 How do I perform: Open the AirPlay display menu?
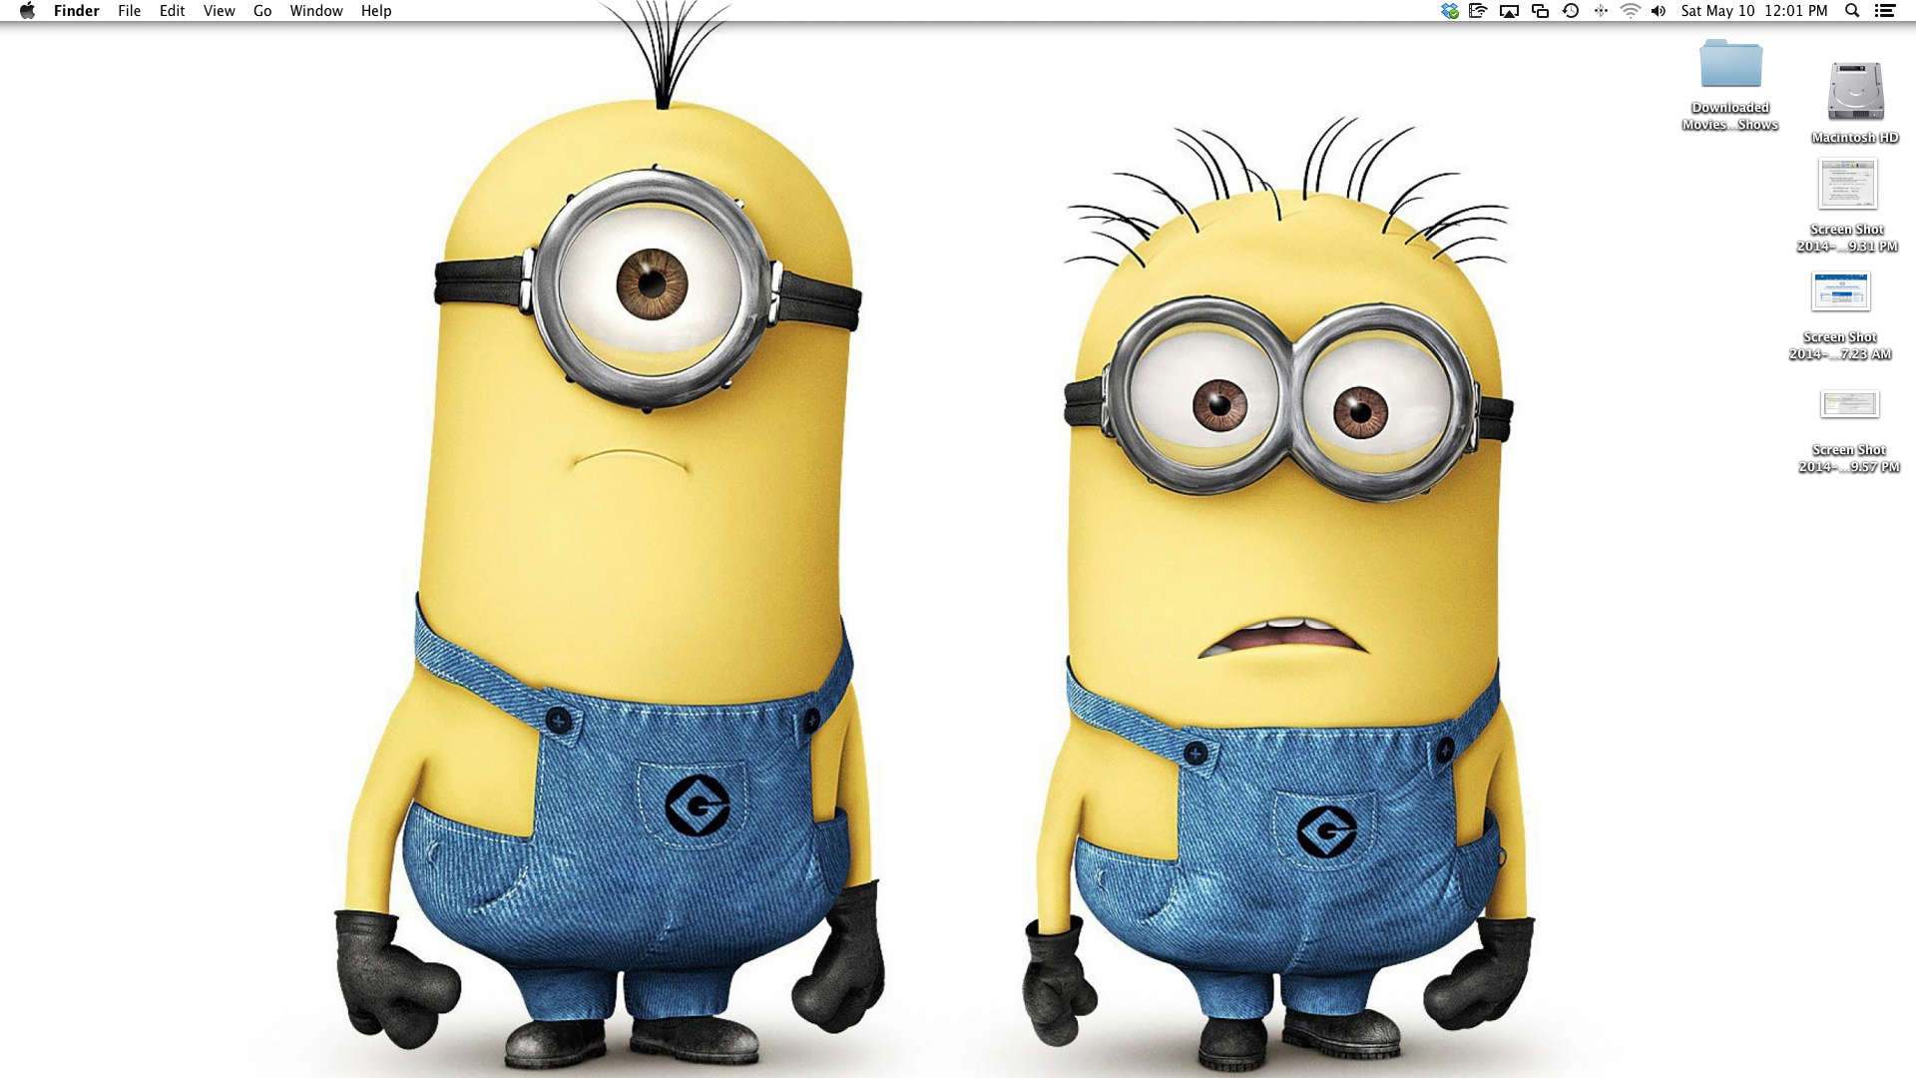pos(1509,11)
